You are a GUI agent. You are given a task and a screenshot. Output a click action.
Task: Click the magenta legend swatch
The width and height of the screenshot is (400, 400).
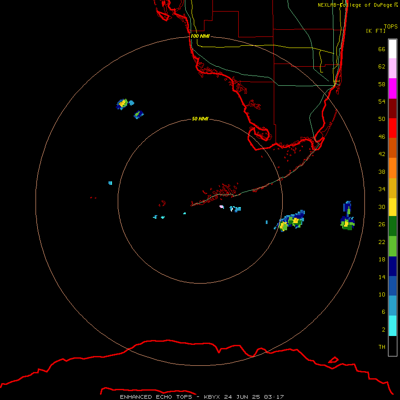tap(392, 88)
